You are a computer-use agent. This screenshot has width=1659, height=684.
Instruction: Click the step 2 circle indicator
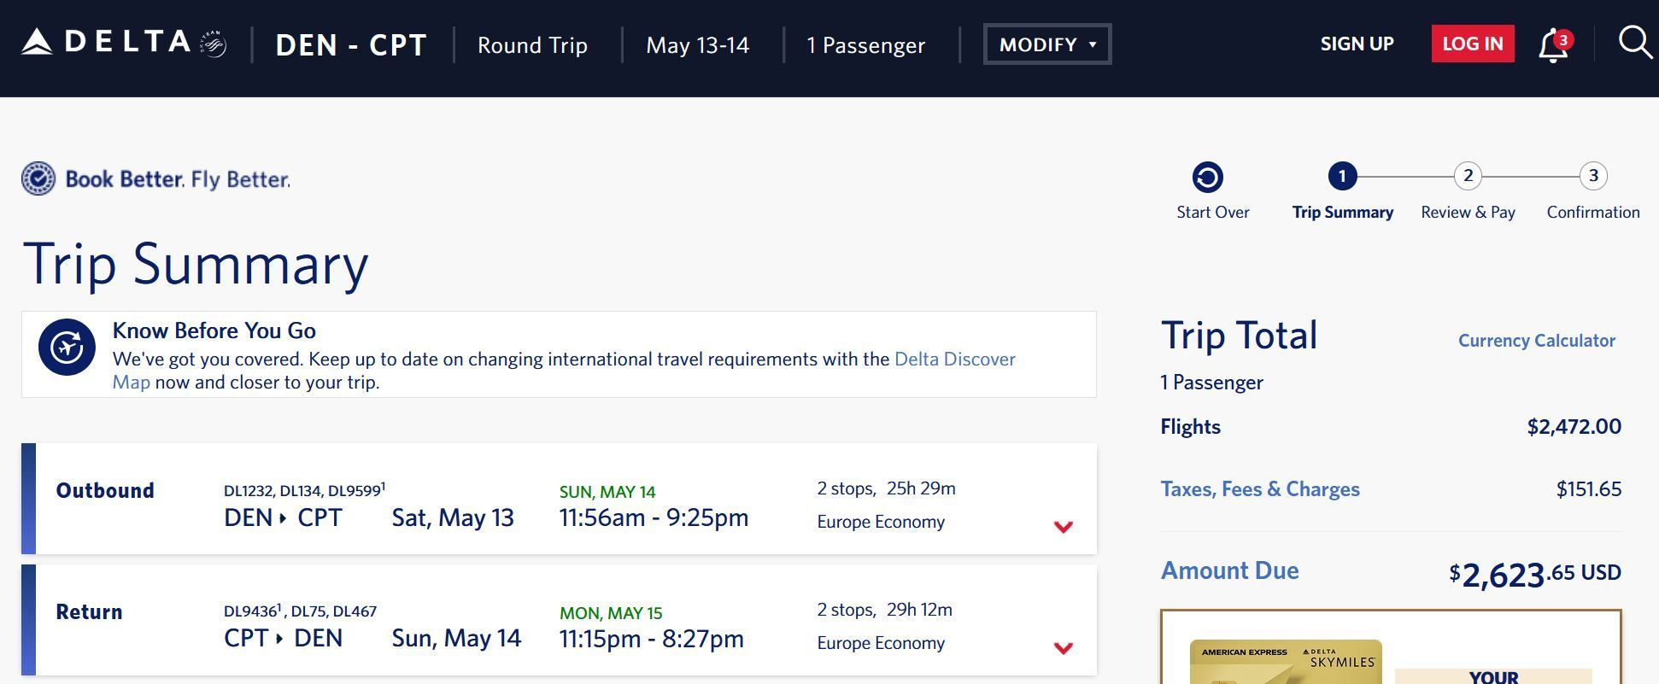click(1468, 176)
